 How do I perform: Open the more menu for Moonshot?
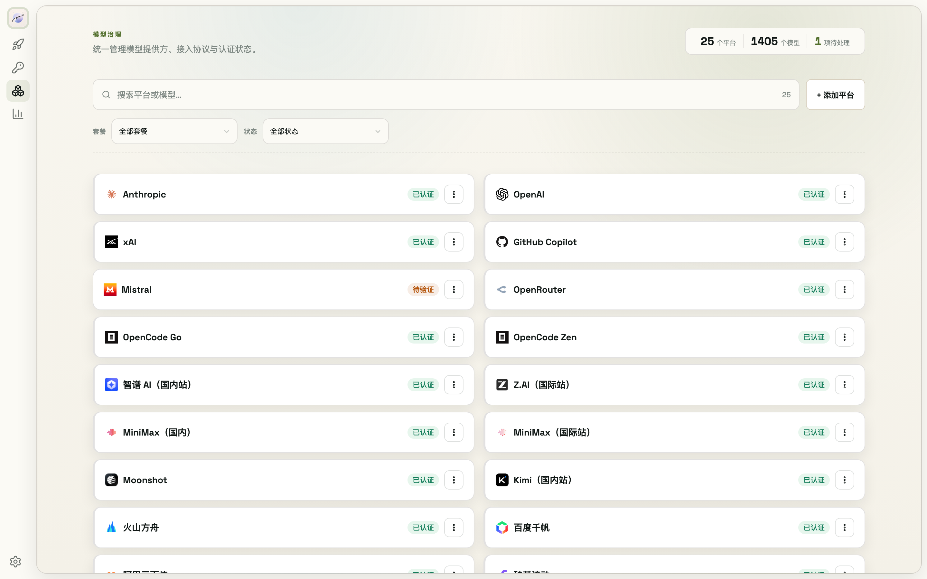[x=454, y=480]
